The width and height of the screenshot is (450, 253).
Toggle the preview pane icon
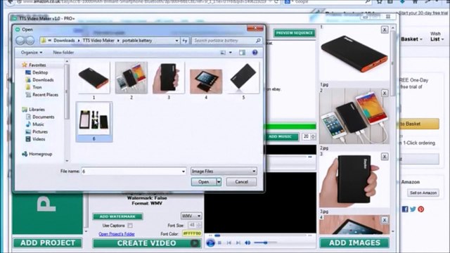point(242,53)
